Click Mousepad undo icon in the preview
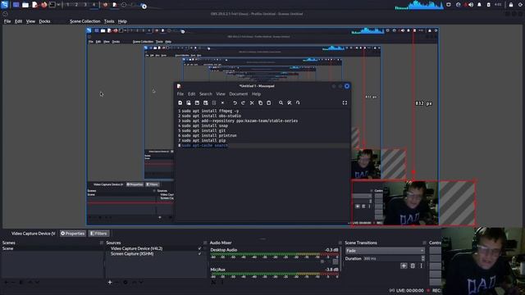The image size is (525, 295). (x=235, y=103)
